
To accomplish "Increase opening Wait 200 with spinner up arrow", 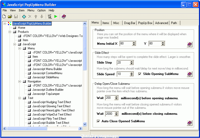I will tap(116, 97).
